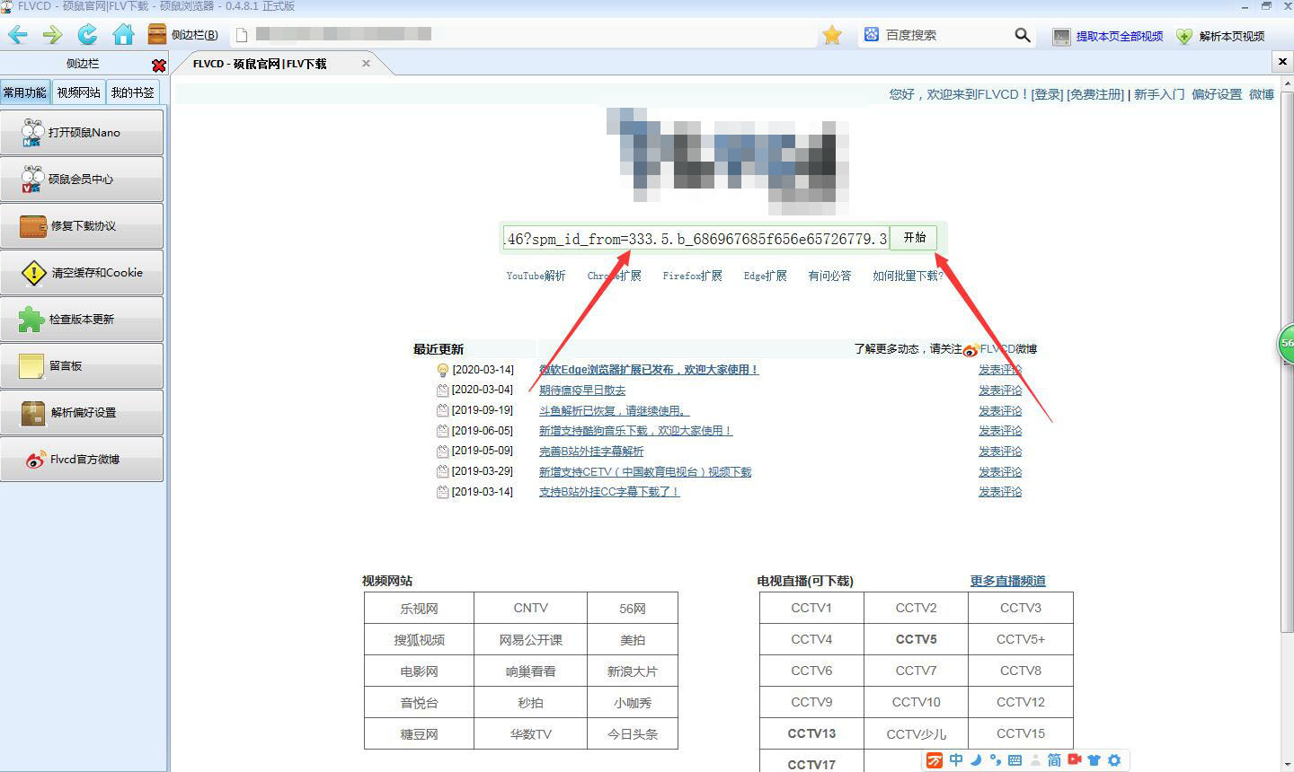Open 解析偏好设置 sidebar button
This screenshot has width=1294, height=772.
(82, 412)
